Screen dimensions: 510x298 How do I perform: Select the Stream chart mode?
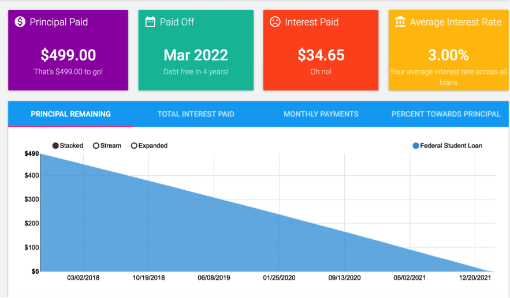[x=96, y=146]
